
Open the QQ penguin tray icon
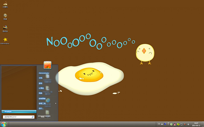[175, 124]
